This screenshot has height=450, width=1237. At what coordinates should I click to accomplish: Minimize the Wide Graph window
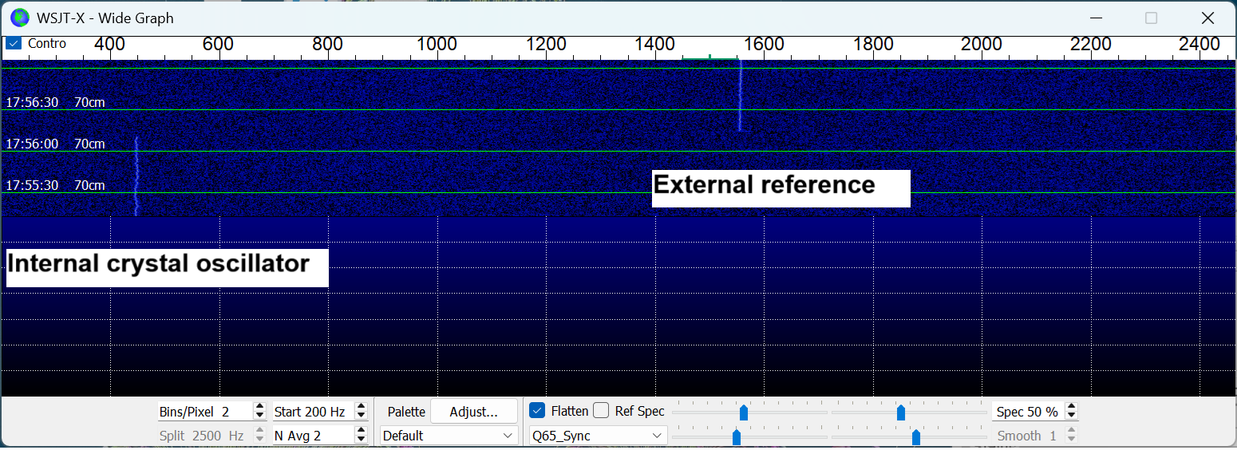1097,18
